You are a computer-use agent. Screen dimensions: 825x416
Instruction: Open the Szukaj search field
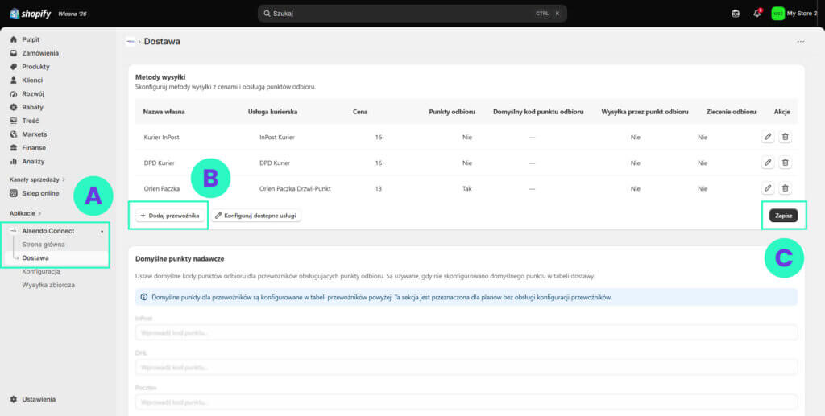(x=412, y=14)
